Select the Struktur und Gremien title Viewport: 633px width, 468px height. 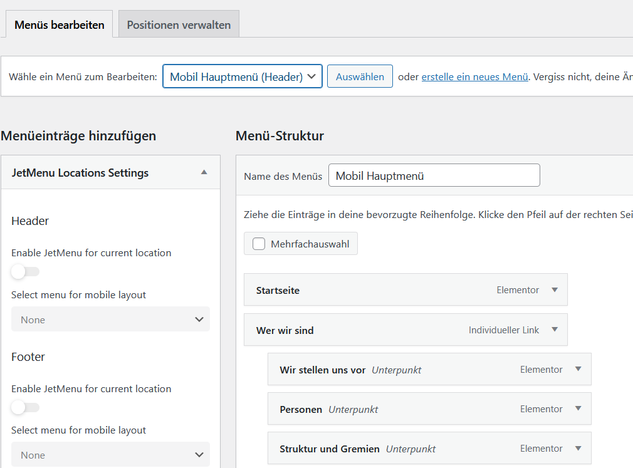330,449
